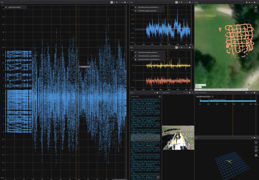
Task: Click the second toolbar icon in the large left Plot panel
Action: [x=114, y=2]
